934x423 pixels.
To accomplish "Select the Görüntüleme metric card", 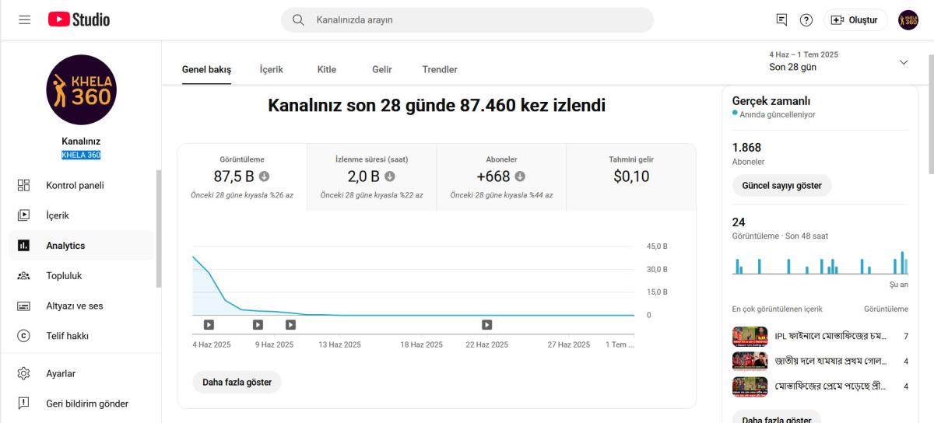I will pos(242,177).
